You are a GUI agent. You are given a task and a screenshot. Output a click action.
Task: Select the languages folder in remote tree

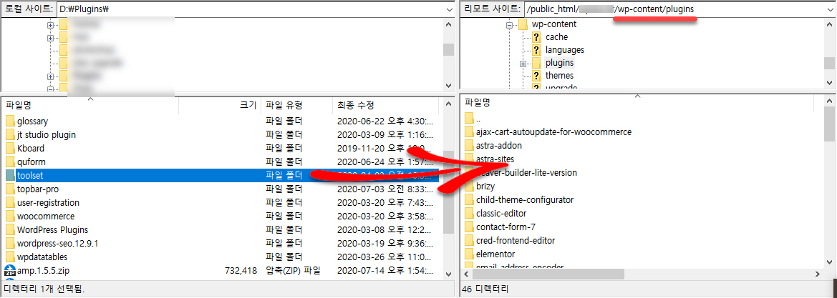pos(565,49)
